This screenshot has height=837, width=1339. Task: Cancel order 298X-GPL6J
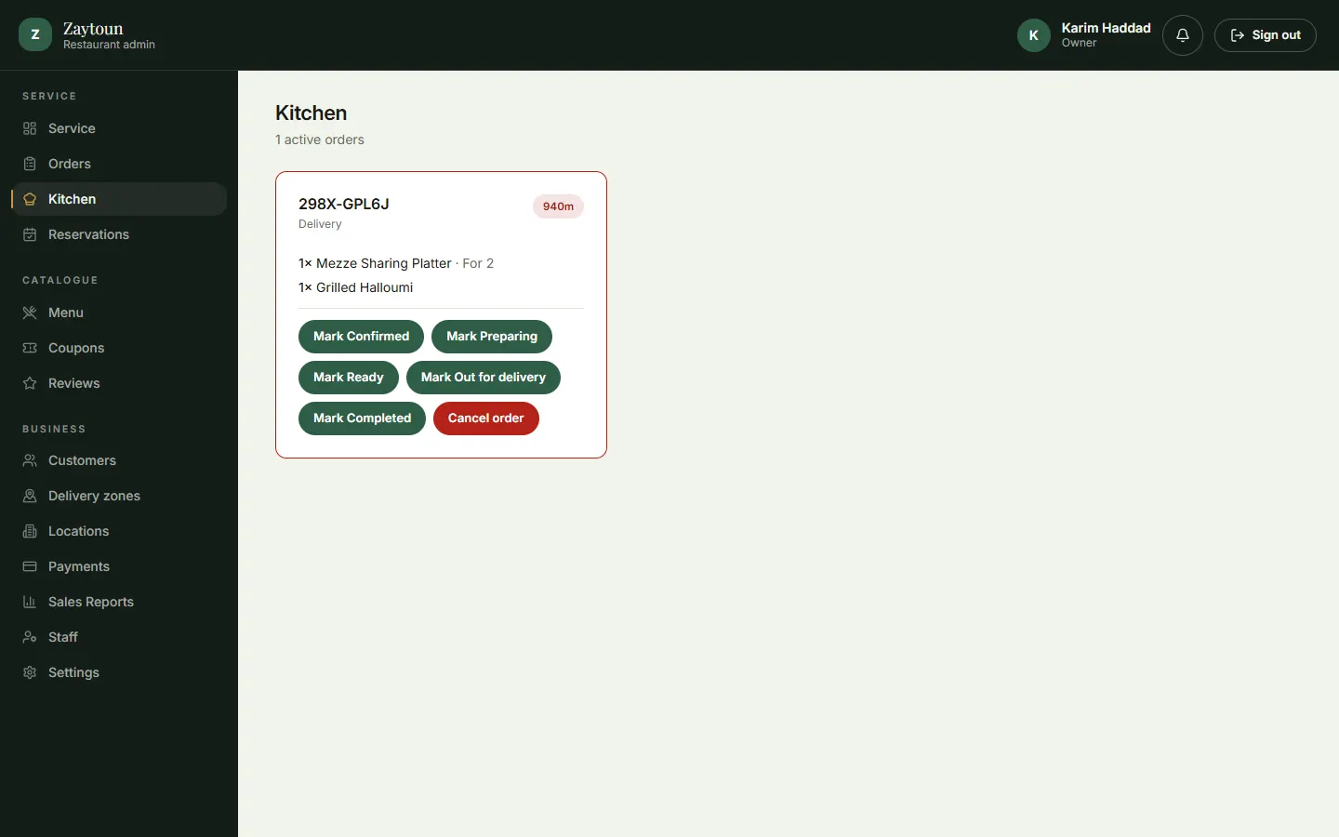(486, 418)
